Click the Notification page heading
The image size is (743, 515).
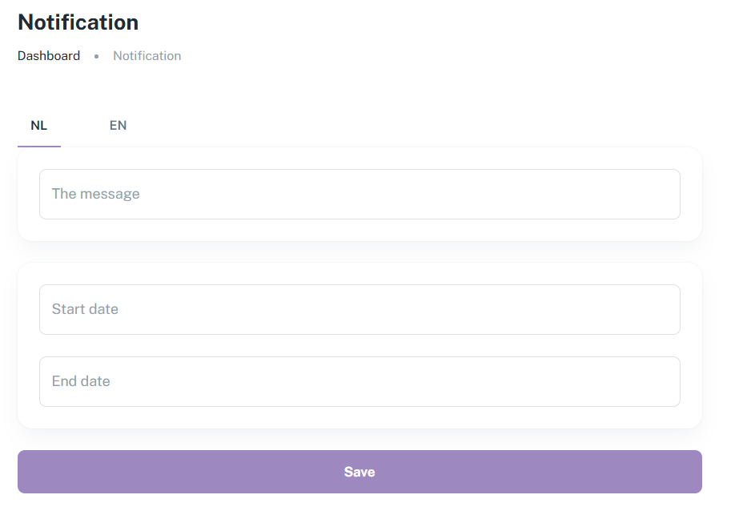click(x=78, y=22)
